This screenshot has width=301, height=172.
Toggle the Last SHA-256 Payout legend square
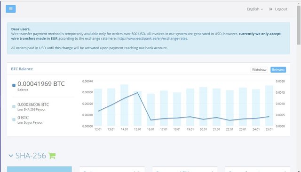tap(14, 106)
